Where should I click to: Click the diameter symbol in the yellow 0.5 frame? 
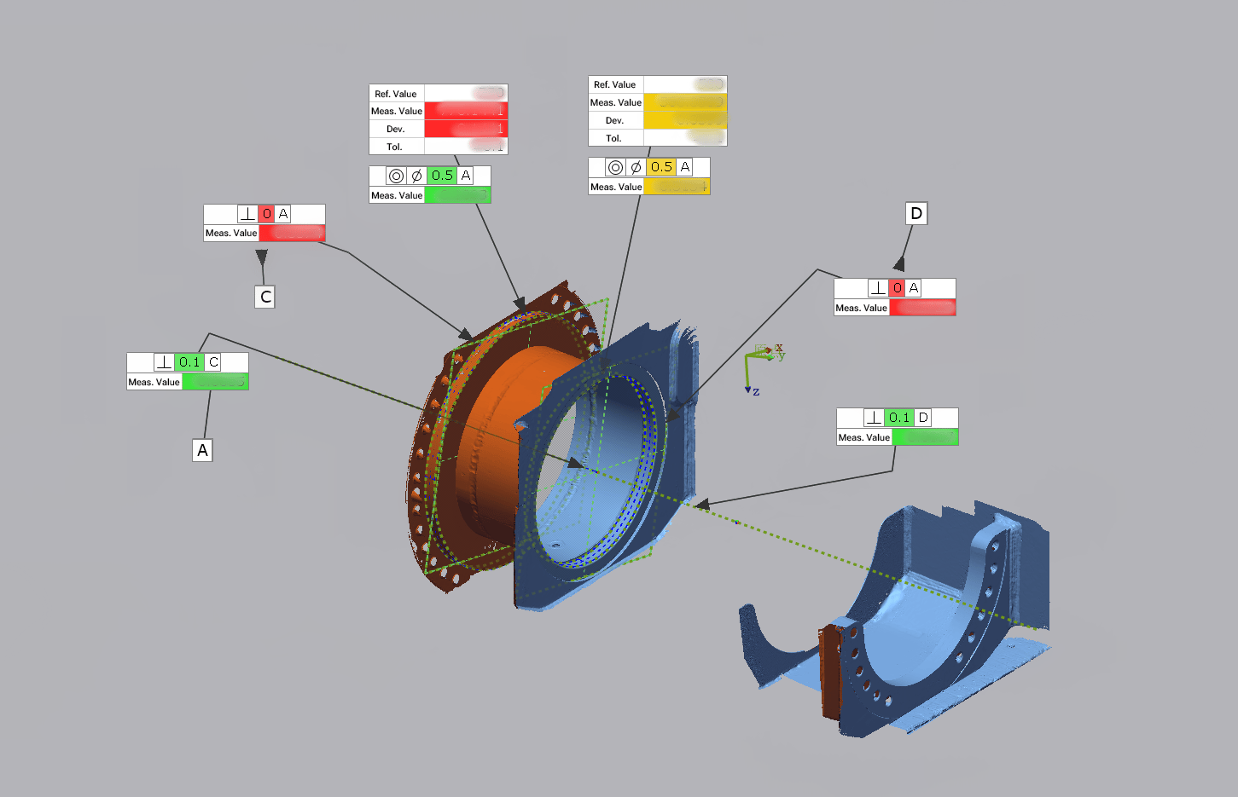(636, 168)
